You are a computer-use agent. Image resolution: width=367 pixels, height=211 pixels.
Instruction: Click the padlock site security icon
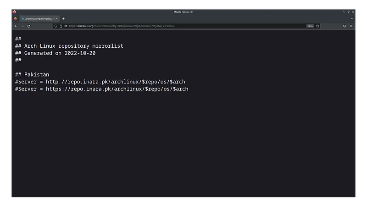(x=61, y=26)
